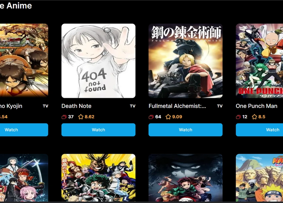
Task: Click the episodes icon under One Punch Man
Action: click(238, 117)
